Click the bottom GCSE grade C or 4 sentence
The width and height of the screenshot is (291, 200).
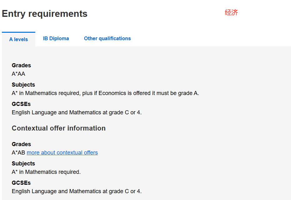[76, 191]
